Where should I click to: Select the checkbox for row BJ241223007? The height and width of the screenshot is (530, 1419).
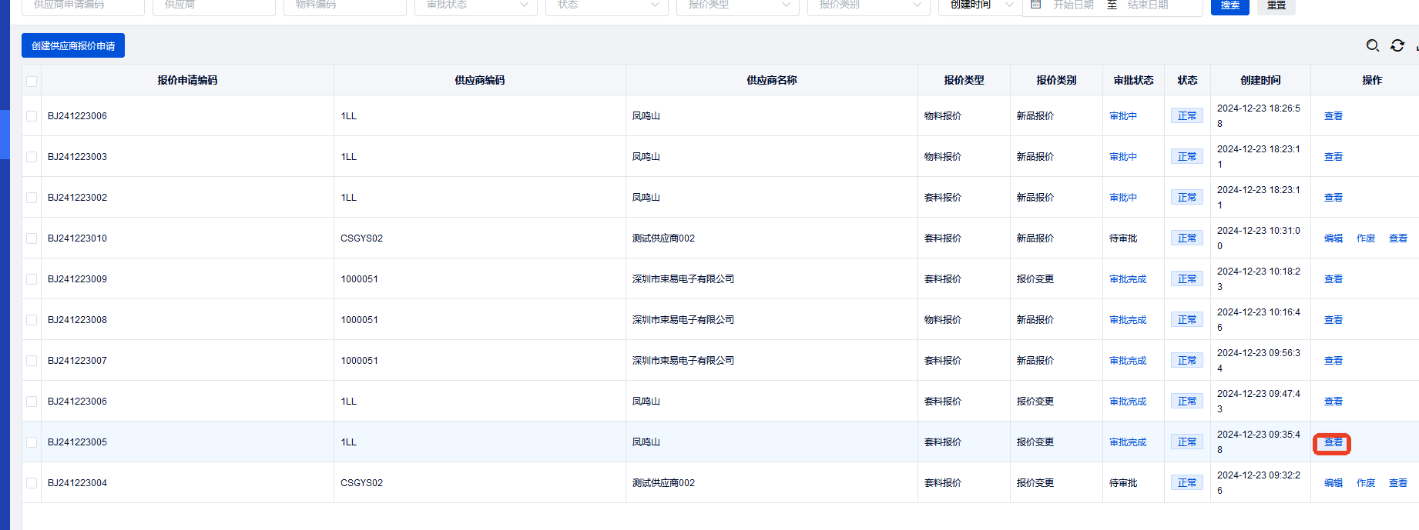[32, 361]
